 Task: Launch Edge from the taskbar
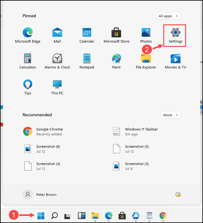pos(108,216)
